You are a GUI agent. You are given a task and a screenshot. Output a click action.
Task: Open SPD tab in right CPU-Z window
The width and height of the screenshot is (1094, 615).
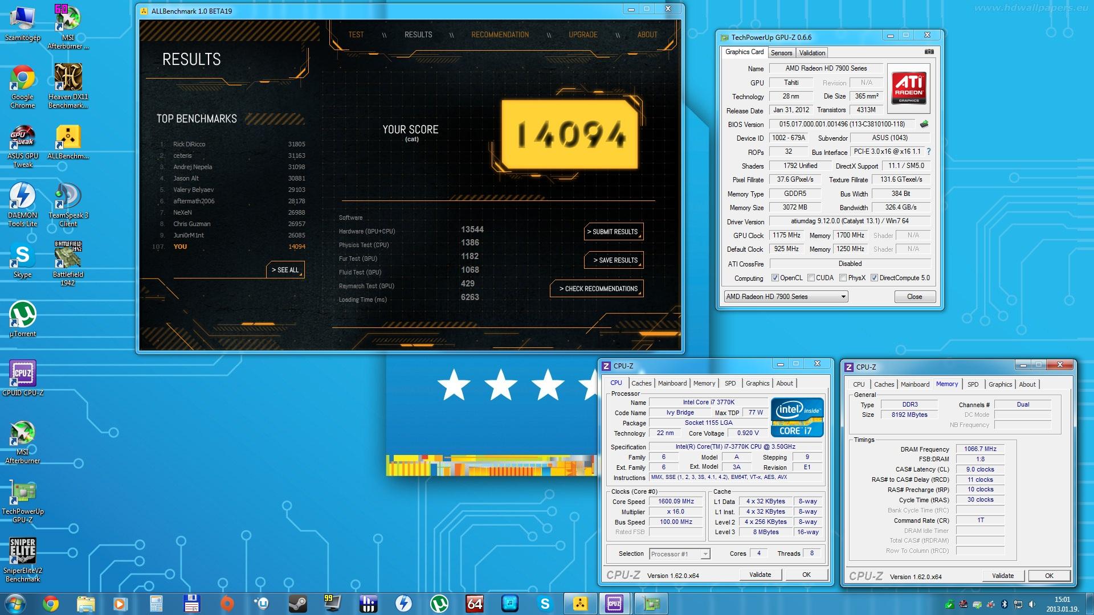click(x=973, y=384)
